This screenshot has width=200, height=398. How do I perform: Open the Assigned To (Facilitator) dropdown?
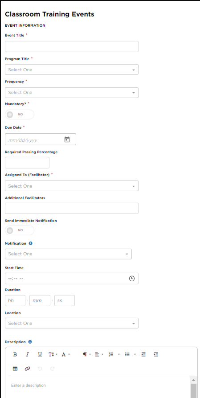pos(72,186)
